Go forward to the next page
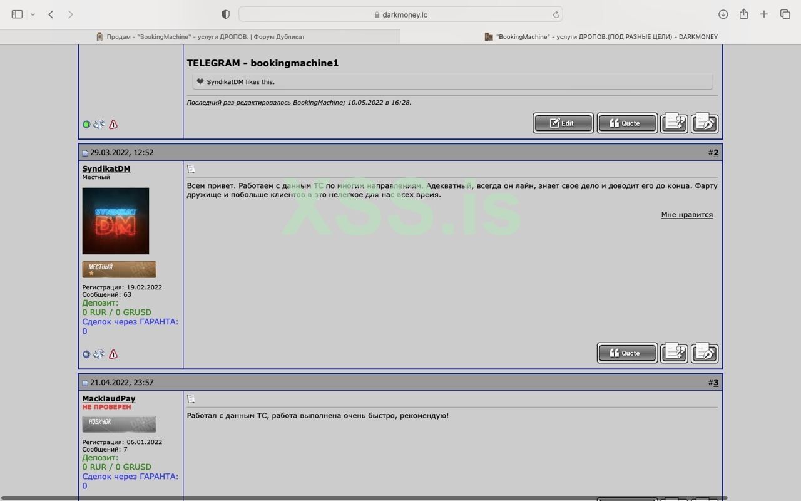The width and height of the screenshot is (801, 501). tap(70, 14)
